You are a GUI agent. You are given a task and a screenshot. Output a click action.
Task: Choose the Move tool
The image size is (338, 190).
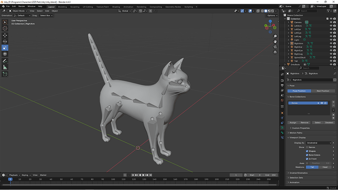click(5, 35)
